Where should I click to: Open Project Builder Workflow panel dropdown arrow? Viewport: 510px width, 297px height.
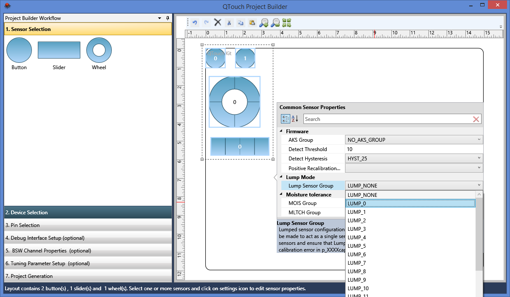[x=159, y=18]
